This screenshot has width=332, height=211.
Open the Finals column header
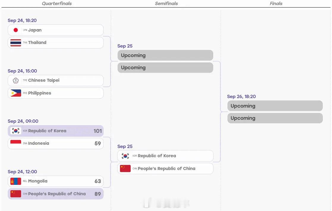[276, 3]
